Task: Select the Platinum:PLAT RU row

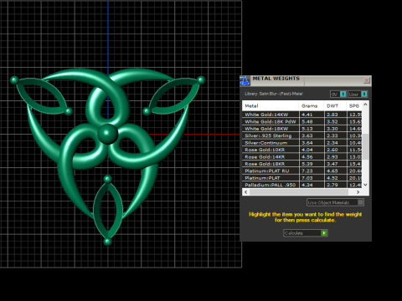Action: [302, 171]
